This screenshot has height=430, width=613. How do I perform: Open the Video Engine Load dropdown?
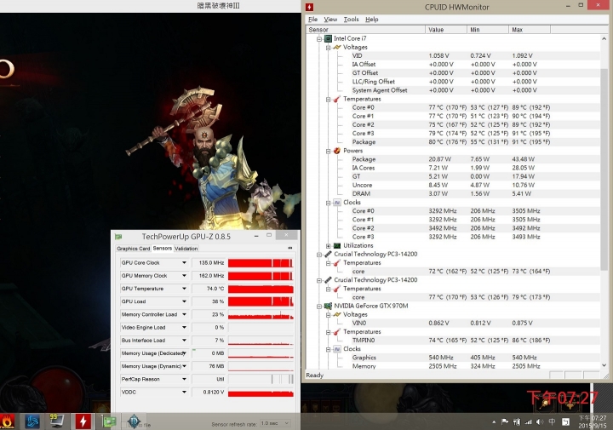(184, 327)
